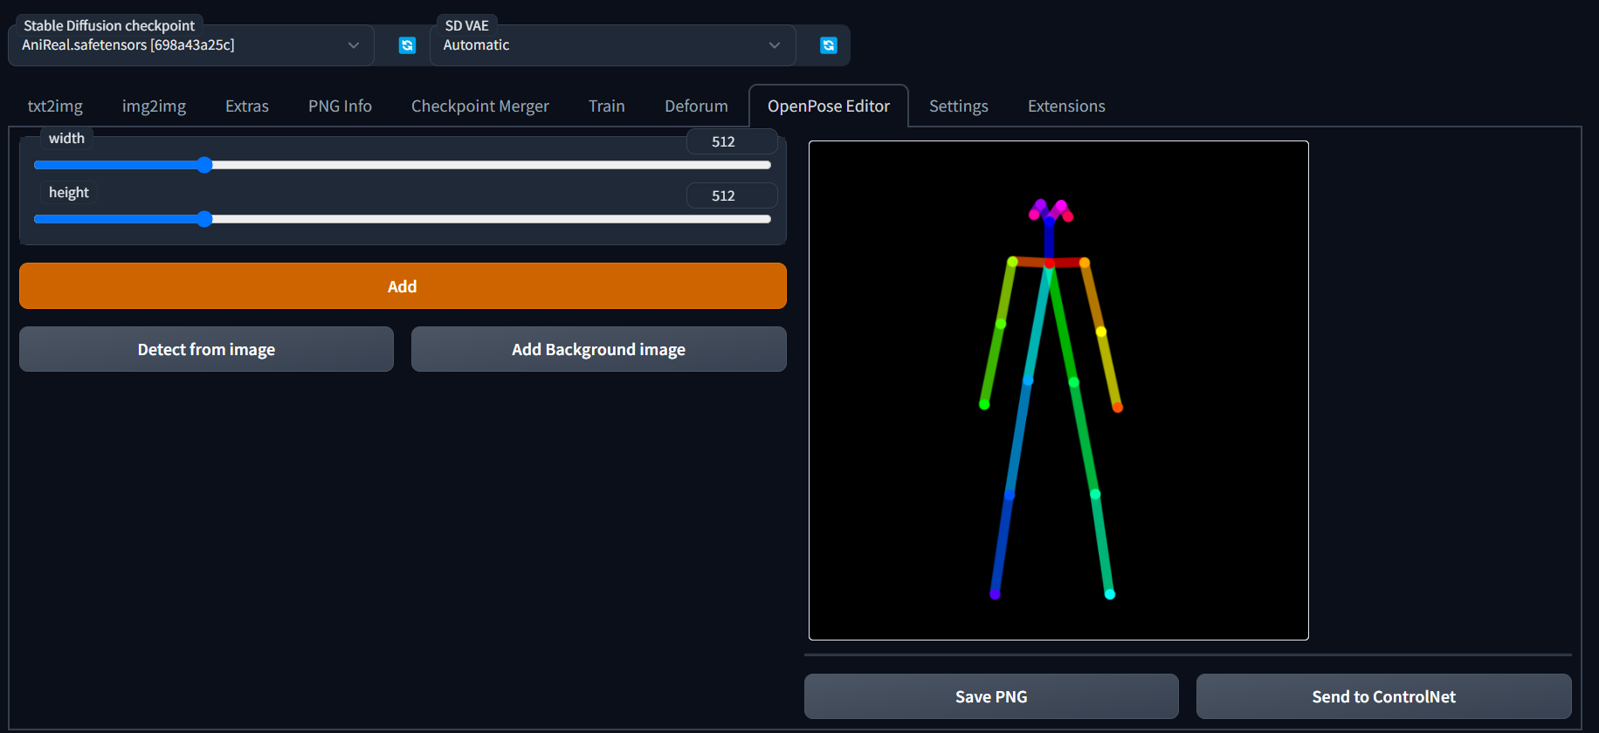1599x733 pixels.
Task: Save the pose as PNG
Action: click(991, 696)
